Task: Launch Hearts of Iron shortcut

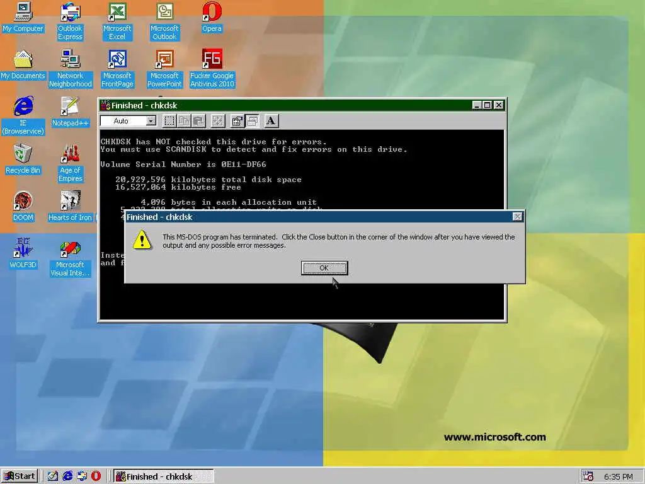Action: 71,206
